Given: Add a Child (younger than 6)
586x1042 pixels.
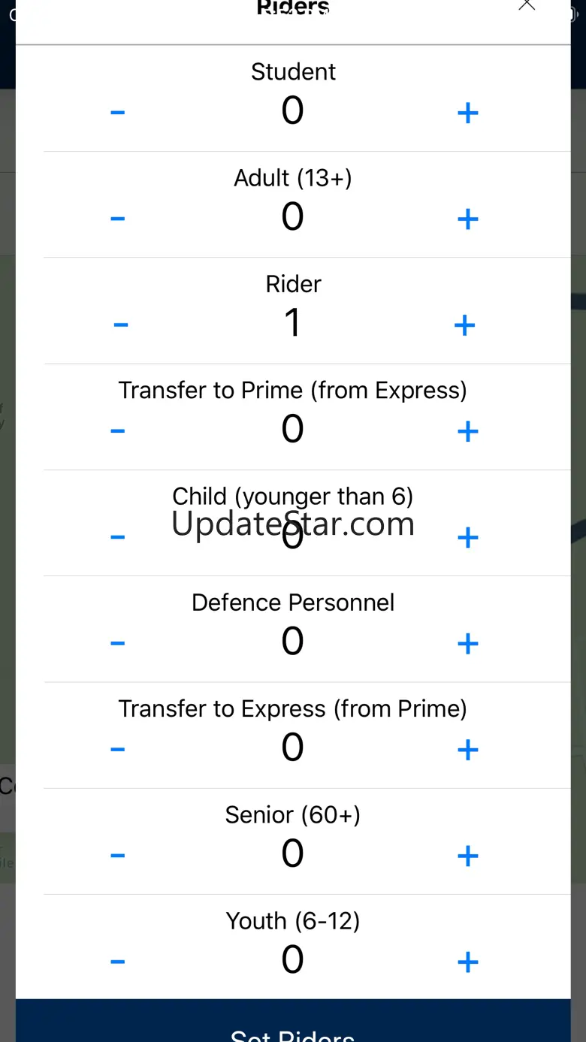Looking at the screenshot, I should click(467, 537).
